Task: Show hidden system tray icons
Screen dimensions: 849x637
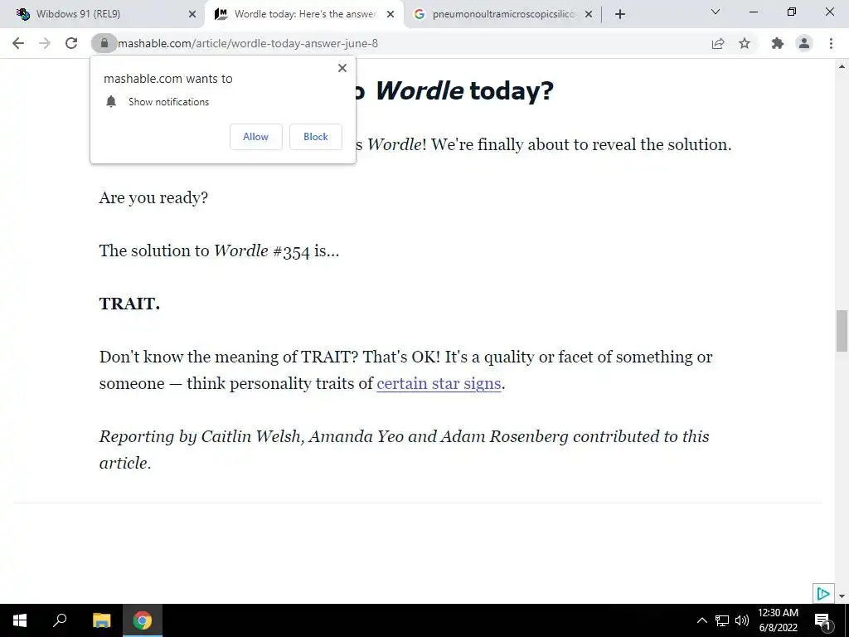Action: click(701, 620)
